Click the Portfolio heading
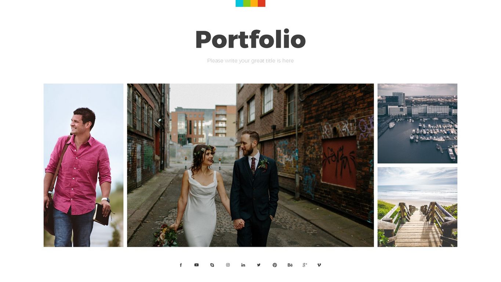The height and width of the screenshot is (282, 501). click(250, 39)
